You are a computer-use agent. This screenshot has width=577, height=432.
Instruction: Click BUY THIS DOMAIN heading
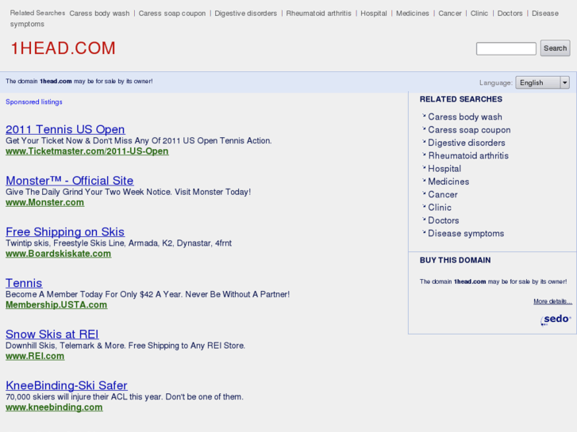456,260
